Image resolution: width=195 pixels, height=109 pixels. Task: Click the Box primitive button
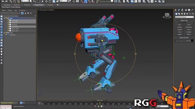click(x=179, y=25)
